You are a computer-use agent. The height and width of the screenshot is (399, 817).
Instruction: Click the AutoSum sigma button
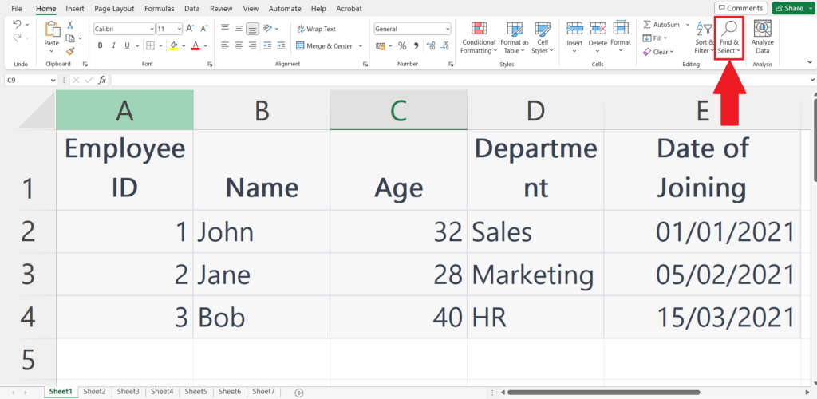pyautogui.click(x=662, y=25)
